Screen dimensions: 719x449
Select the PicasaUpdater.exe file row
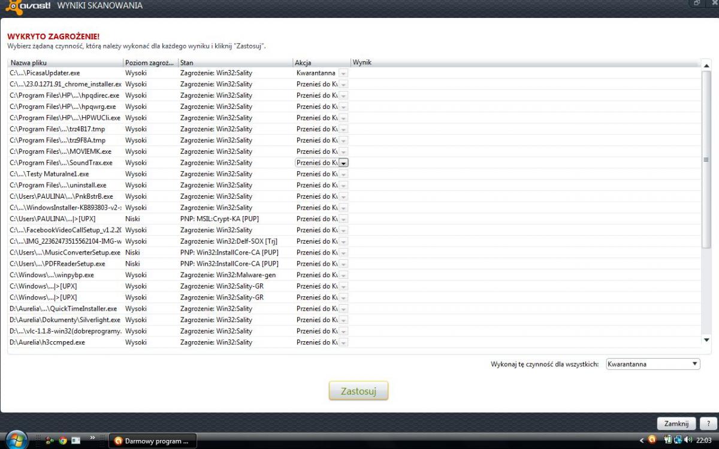pyautogui.click(x=354, y=73)
